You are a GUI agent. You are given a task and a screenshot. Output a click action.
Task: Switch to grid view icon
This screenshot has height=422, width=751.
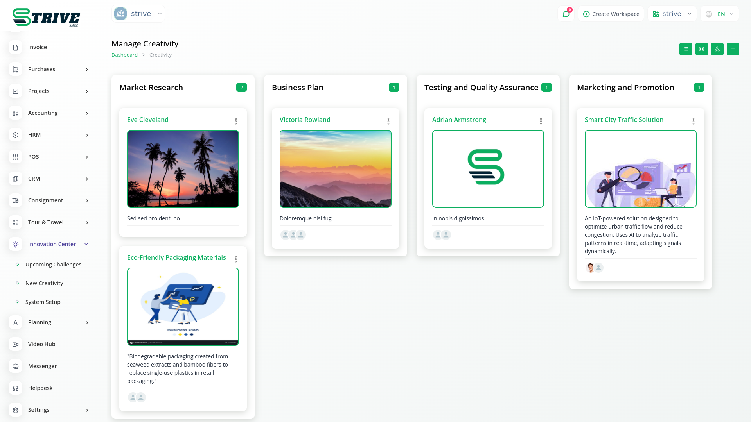tap(701, 49)
